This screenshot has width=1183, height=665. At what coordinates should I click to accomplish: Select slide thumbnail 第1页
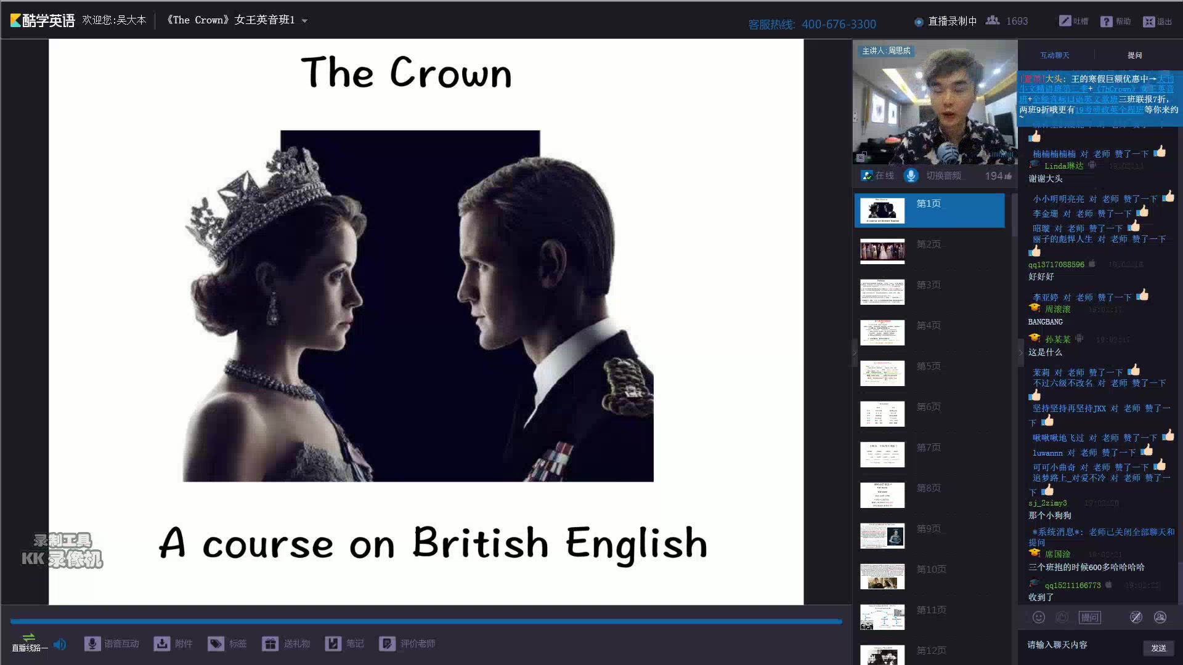click(930, 211)
